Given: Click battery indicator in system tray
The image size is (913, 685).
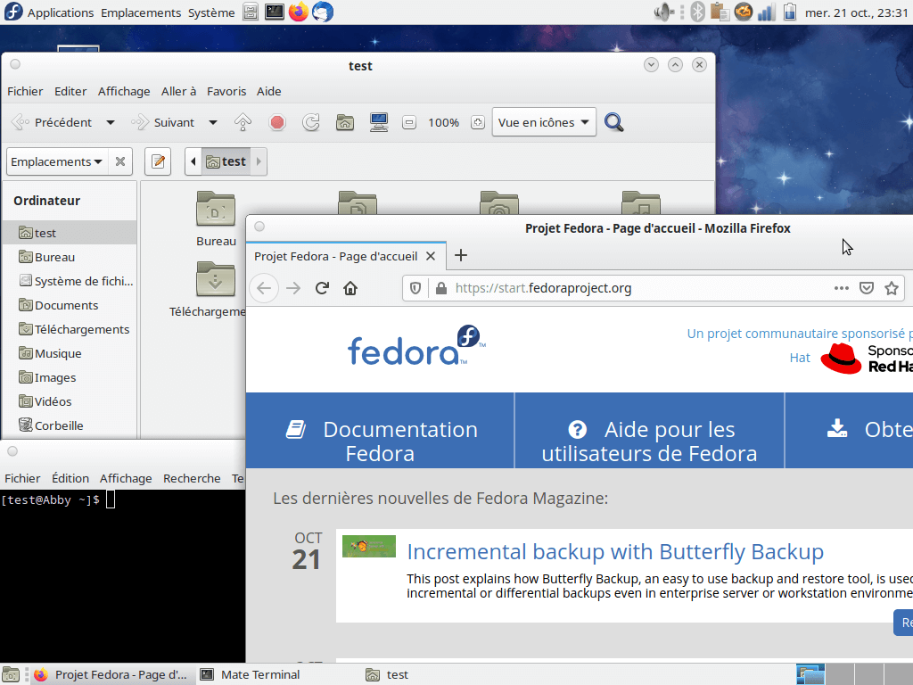Looking at the screenshot, I should tap(790, 12).
